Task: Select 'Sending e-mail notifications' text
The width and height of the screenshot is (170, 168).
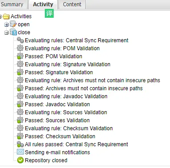Action: [57, 152]
